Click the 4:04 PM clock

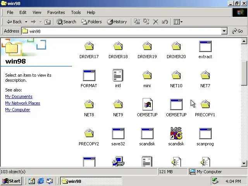pyautogui.click(x=233, y=181)
